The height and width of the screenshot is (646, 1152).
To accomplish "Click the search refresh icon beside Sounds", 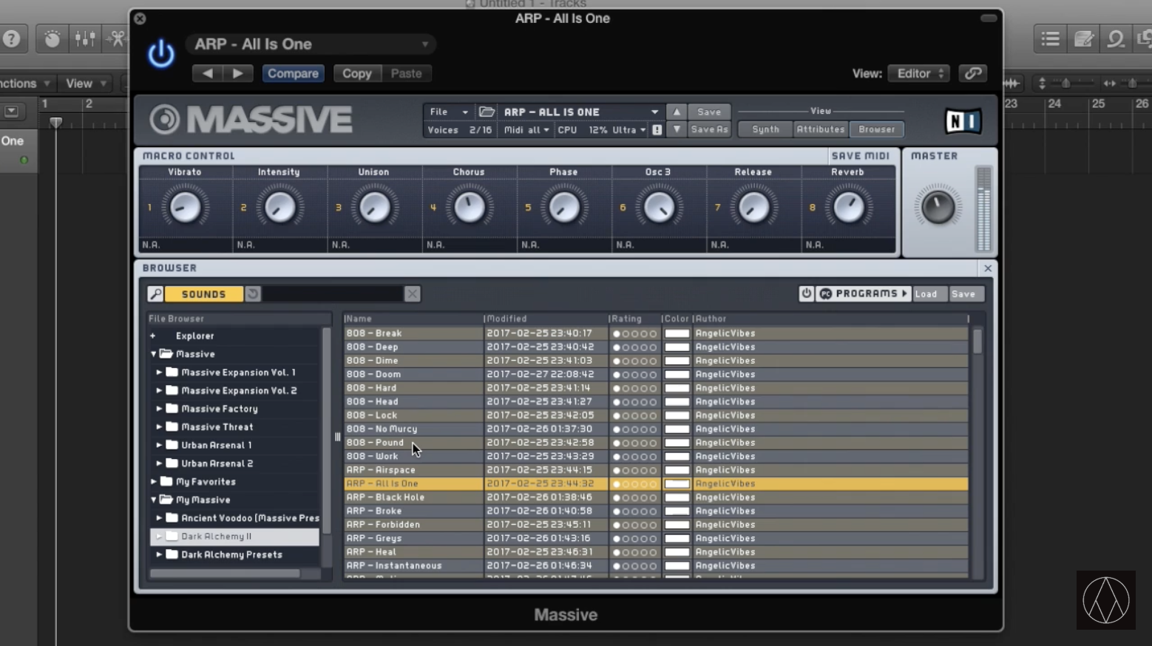I will point(253,294).
